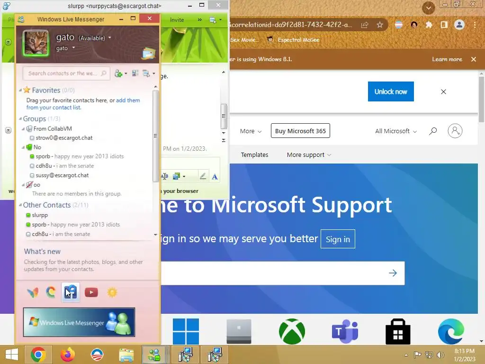Click the Windows Live Messenger banner ad
The width and height of the screenshot is (485, 364).
click(79, 322)
